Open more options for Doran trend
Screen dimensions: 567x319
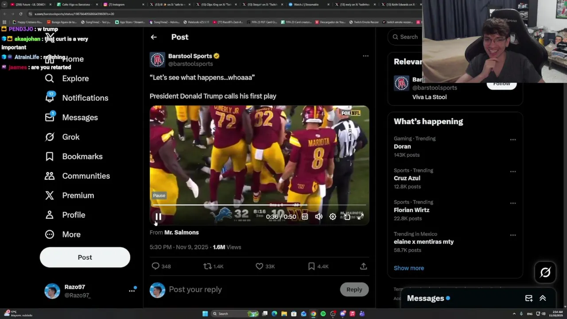pos(513,140)
